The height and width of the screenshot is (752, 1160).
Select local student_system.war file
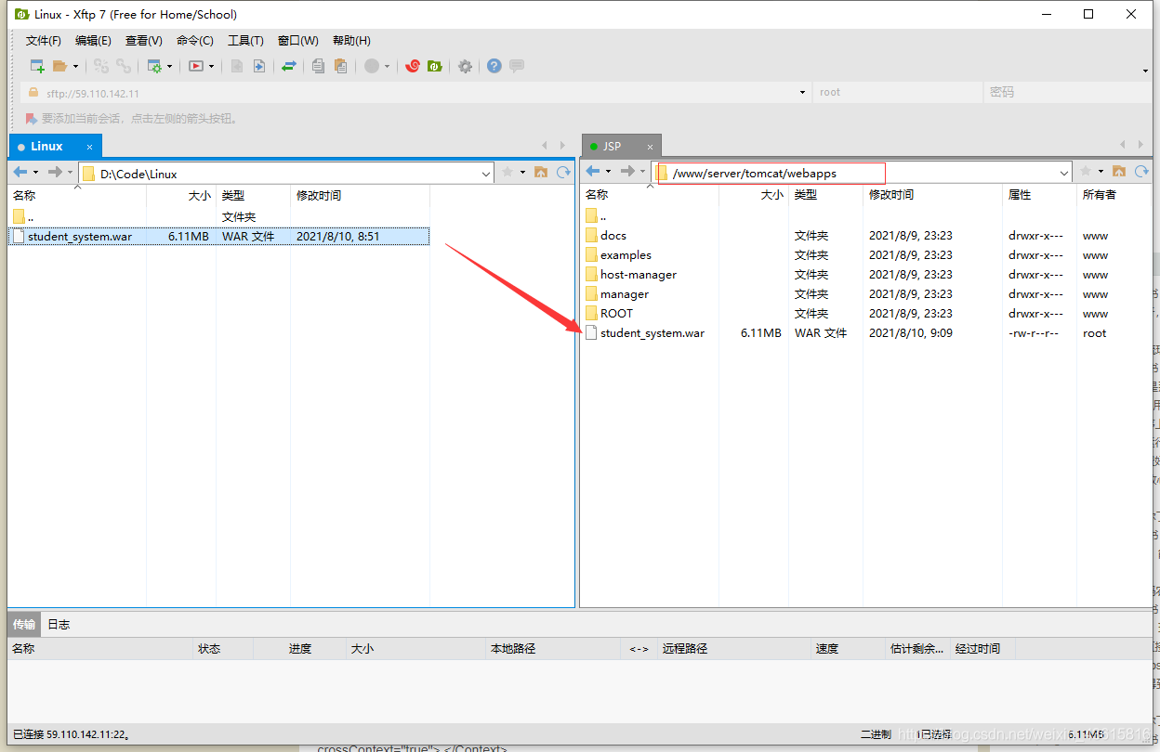(x=218, y=237)
